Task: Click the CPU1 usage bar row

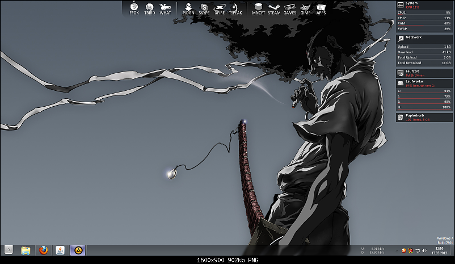Action: [x=424, y=13]
